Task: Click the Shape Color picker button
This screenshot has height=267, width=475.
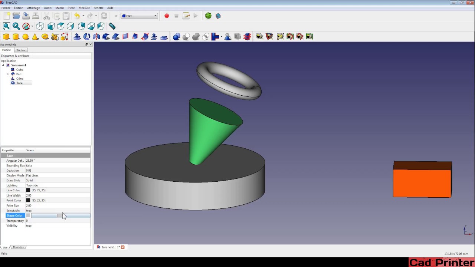Action: tap(60, 215)
